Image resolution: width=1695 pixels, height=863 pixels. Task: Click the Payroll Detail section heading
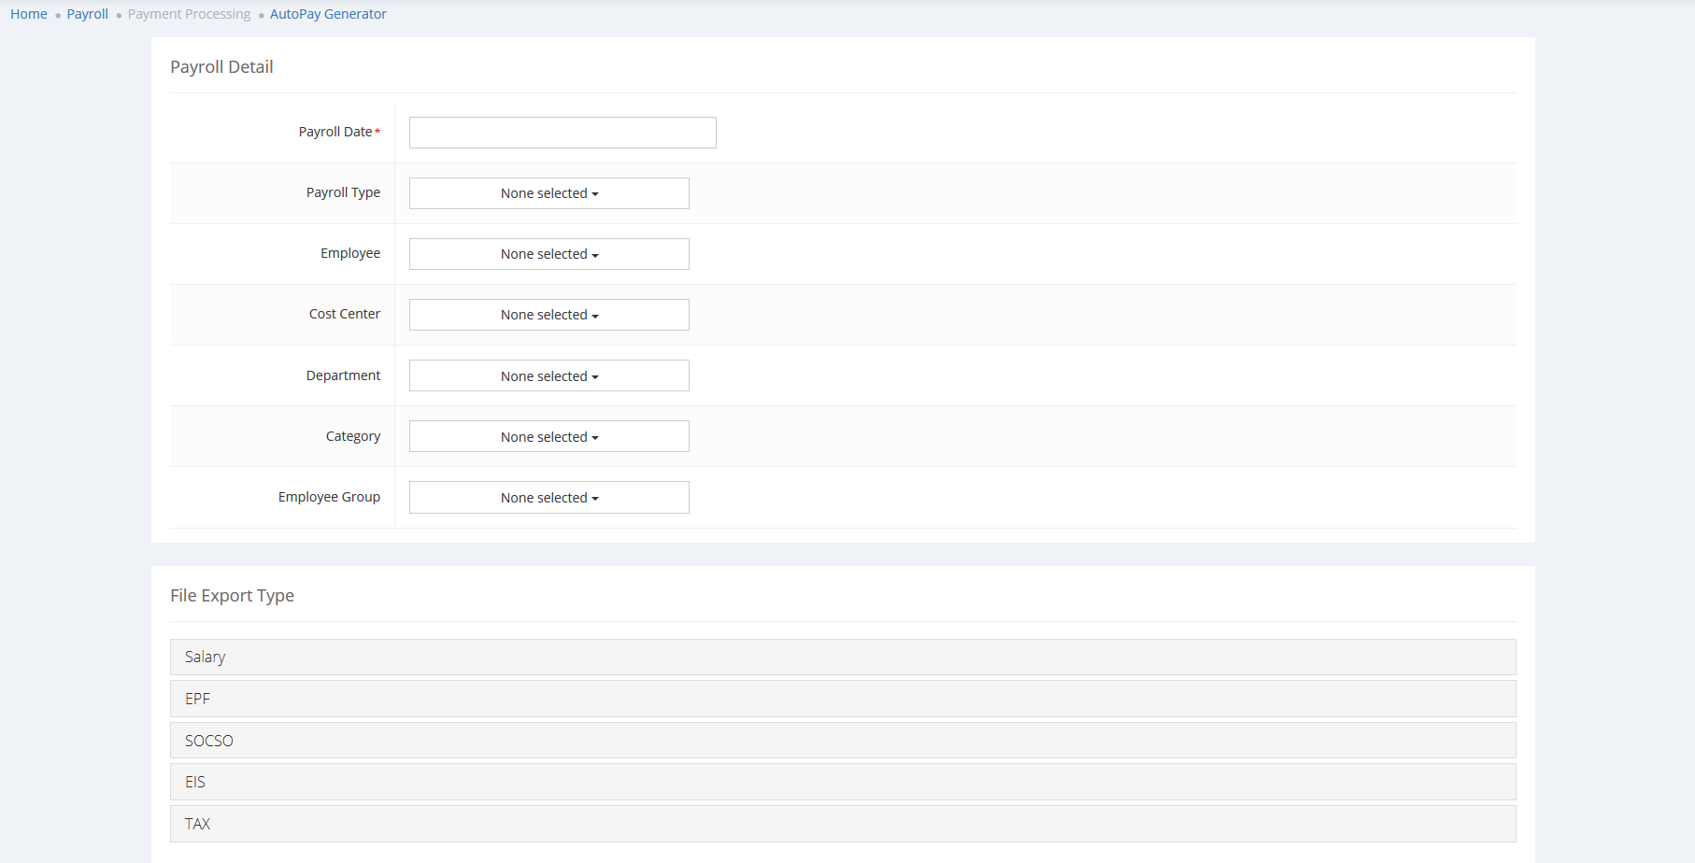point(221,67)
